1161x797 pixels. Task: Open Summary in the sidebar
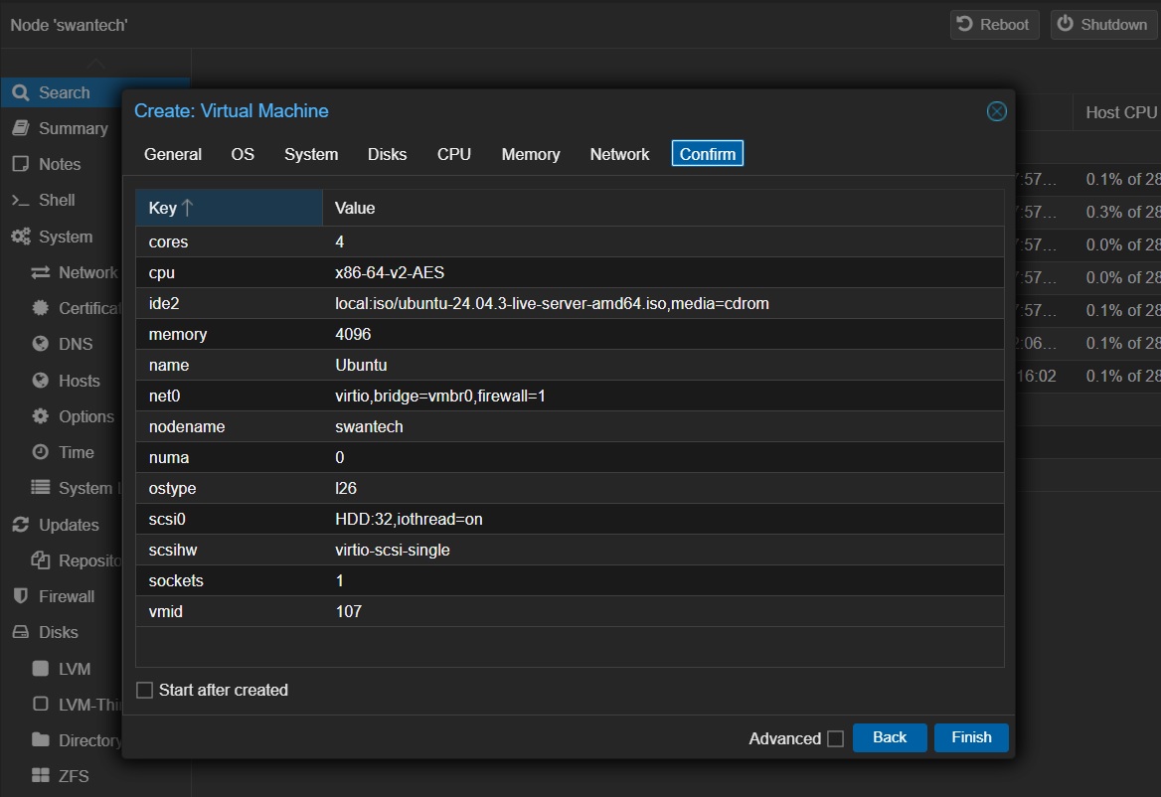(x=74, y=128)
